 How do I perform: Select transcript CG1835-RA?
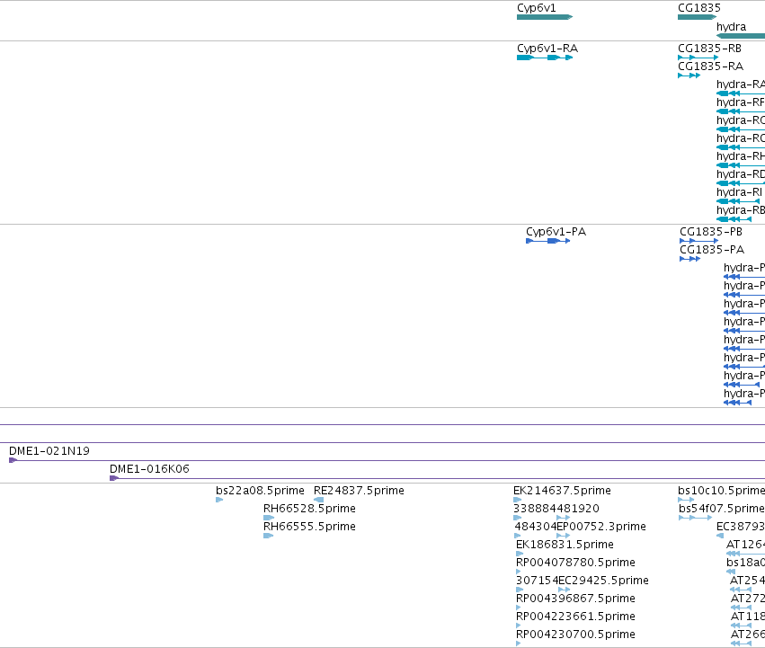[x=689, y=75]
